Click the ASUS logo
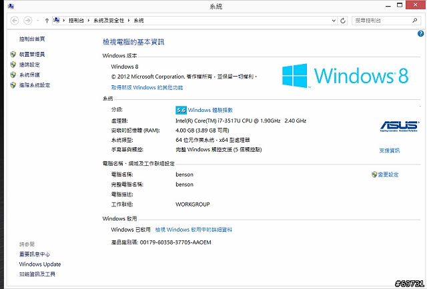 pyautogui.click(x=400, y=126)
